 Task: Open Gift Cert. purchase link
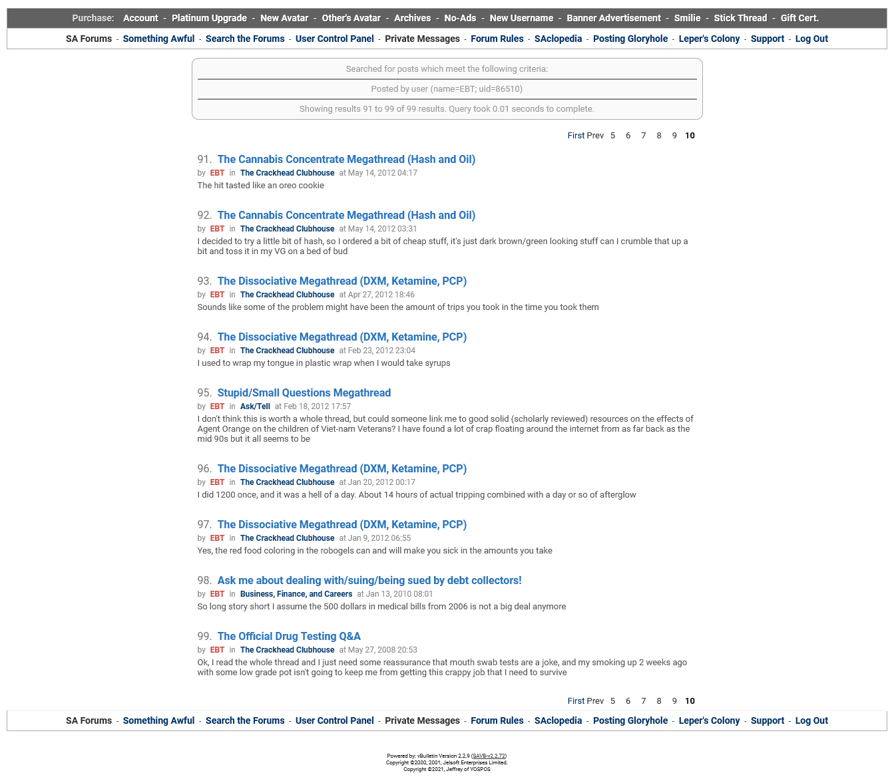click(x=799, y=18)
